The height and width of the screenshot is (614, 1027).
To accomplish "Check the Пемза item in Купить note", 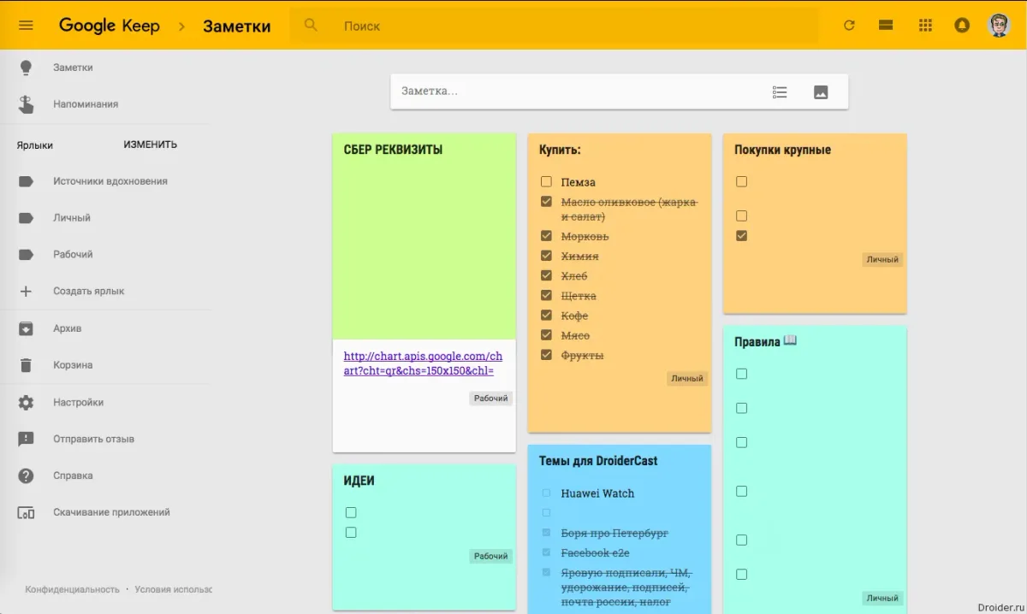I will coord(546,181).
